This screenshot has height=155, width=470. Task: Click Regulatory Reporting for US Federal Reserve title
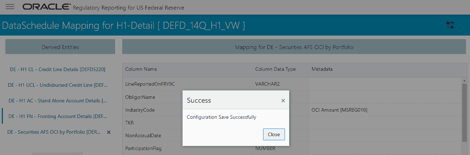[129, 7]
